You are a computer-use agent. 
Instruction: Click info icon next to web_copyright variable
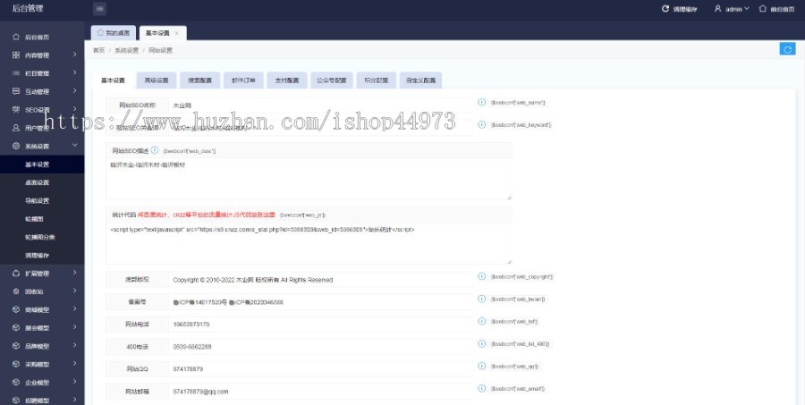point(481,276)
